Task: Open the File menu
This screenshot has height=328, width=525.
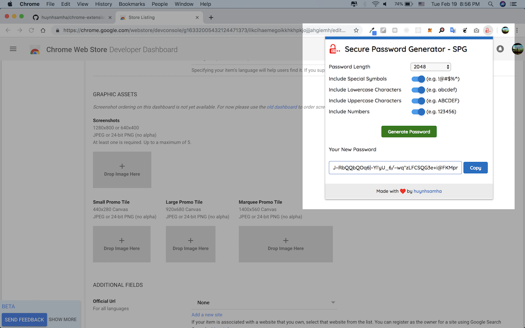Action: [x=50, y=4]
